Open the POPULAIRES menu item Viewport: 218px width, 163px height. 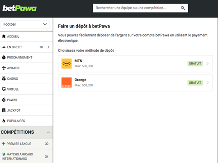point(26,121)
